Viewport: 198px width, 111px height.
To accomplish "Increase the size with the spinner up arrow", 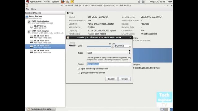I will [x=130, y=45].
